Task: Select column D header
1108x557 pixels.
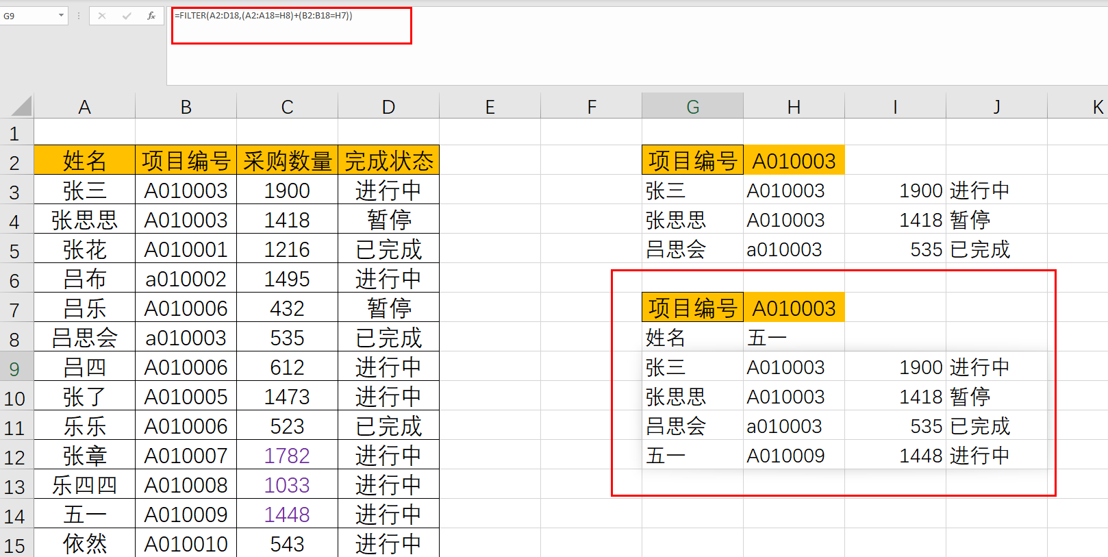Action: [388, 106]
